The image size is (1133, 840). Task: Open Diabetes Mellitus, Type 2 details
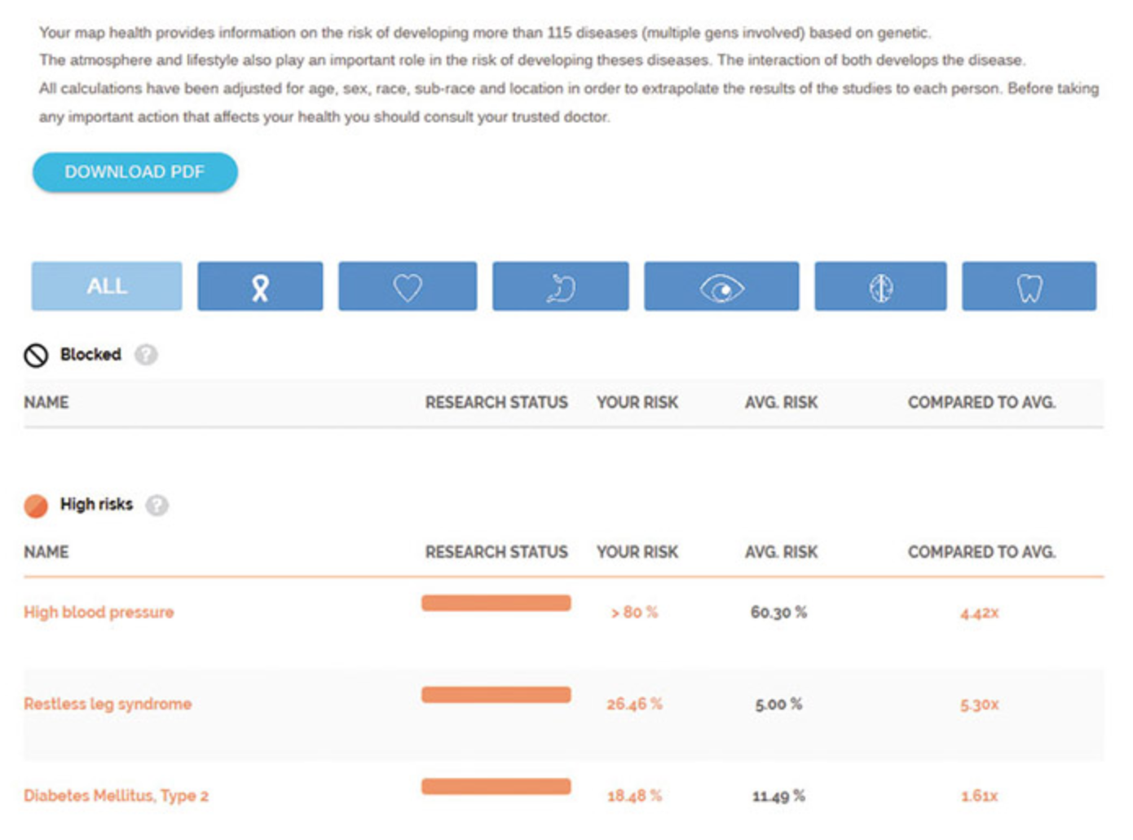(x=116, y=796)
